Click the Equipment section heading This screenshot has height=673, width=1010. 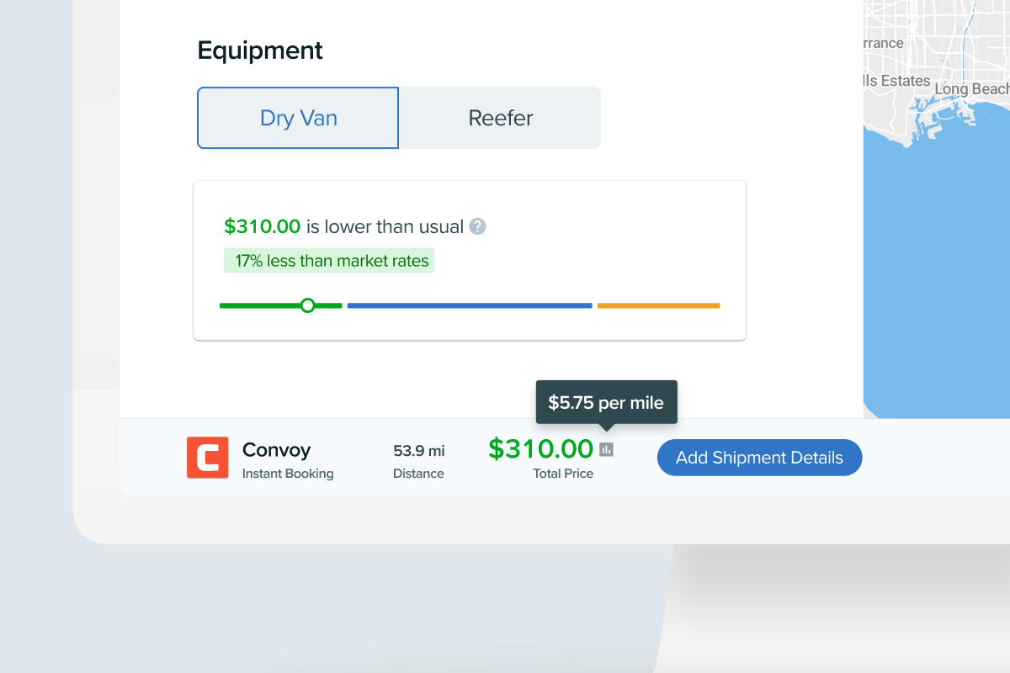(260, 50)
